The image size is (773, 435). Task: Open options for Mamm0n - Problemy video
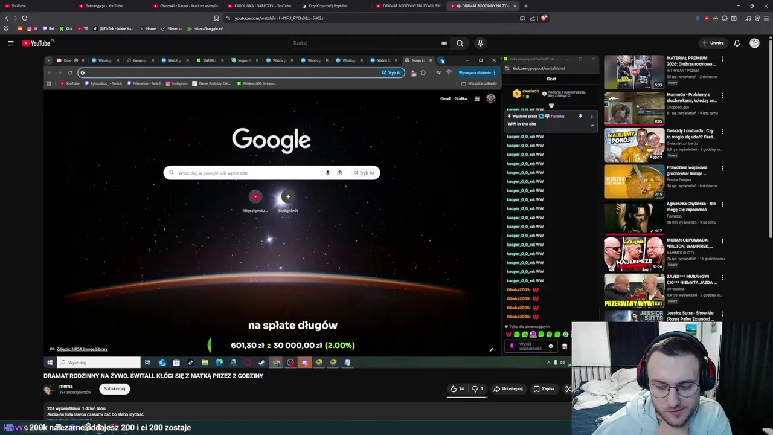(722, 95)
